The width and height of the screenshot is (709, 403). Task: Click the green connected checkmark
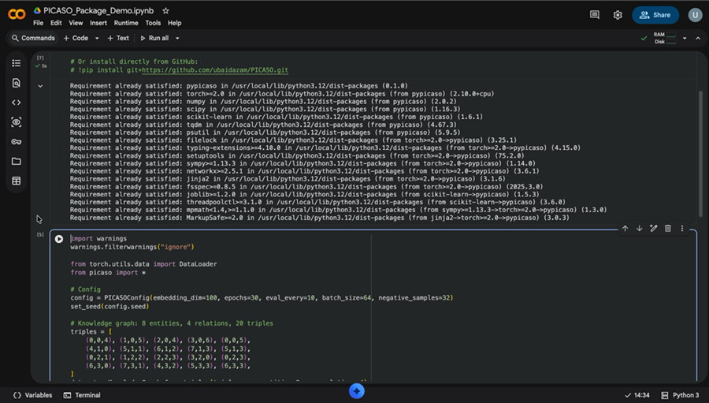644,39
